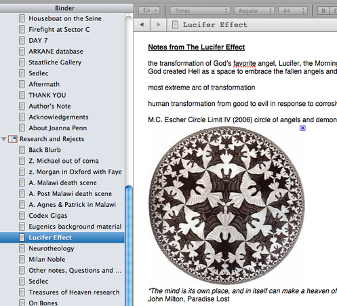
Task: Click document icon next to Back Blurb
Action: tap(22, 150)
